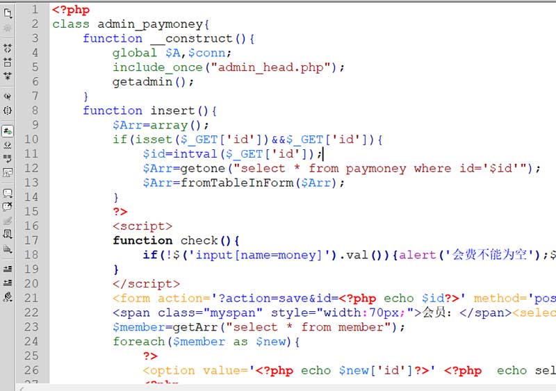Image resolution: width=556 pixels, height=391 pixels.
Task: Click the '<script>' tag on line 16
Action: (x=142, y=226)
